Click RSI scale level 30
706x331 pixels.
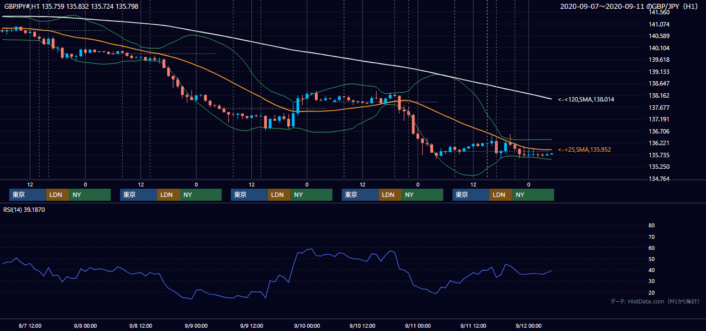tap(651, 281)
